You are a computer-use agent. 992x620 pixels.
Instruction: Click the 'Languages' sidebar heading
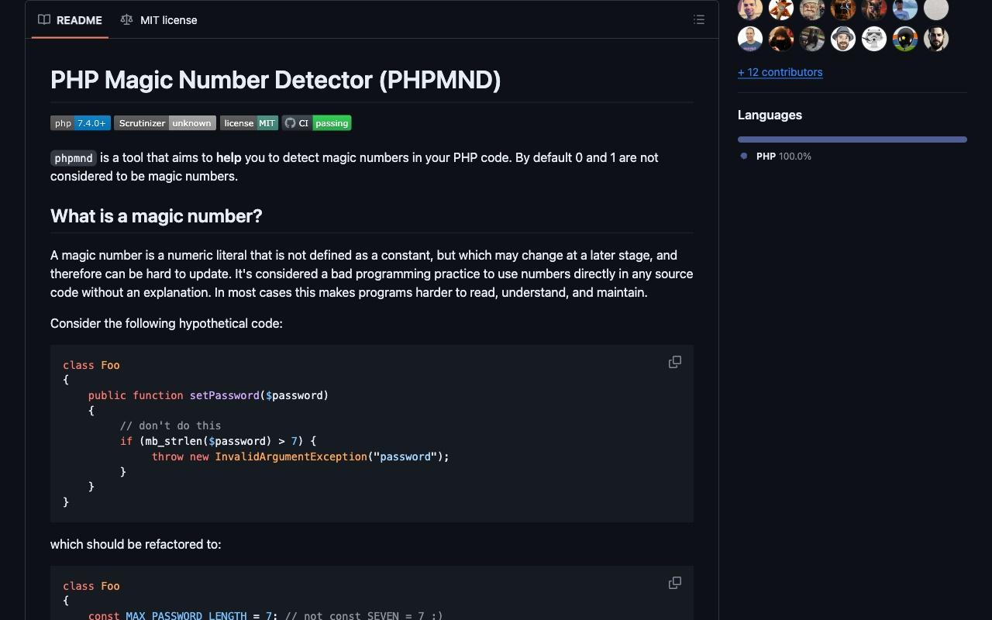pos(770,115)
